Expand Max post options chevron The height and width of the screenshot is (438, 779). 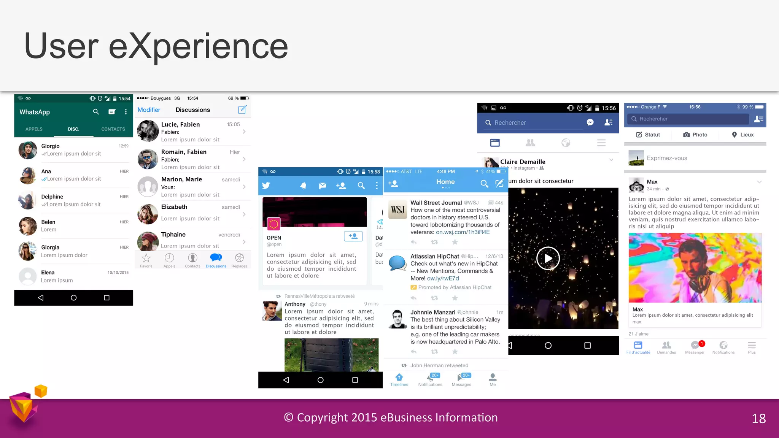[759, 182]
